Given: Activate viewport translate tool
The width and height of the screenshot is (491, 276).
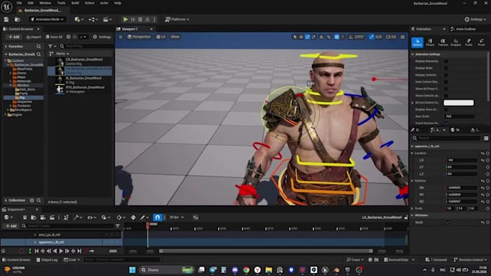Looking at the screenshot, I should [301, 37].
